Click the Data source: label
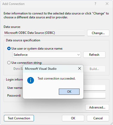113x125 pixels. (12, 27)
